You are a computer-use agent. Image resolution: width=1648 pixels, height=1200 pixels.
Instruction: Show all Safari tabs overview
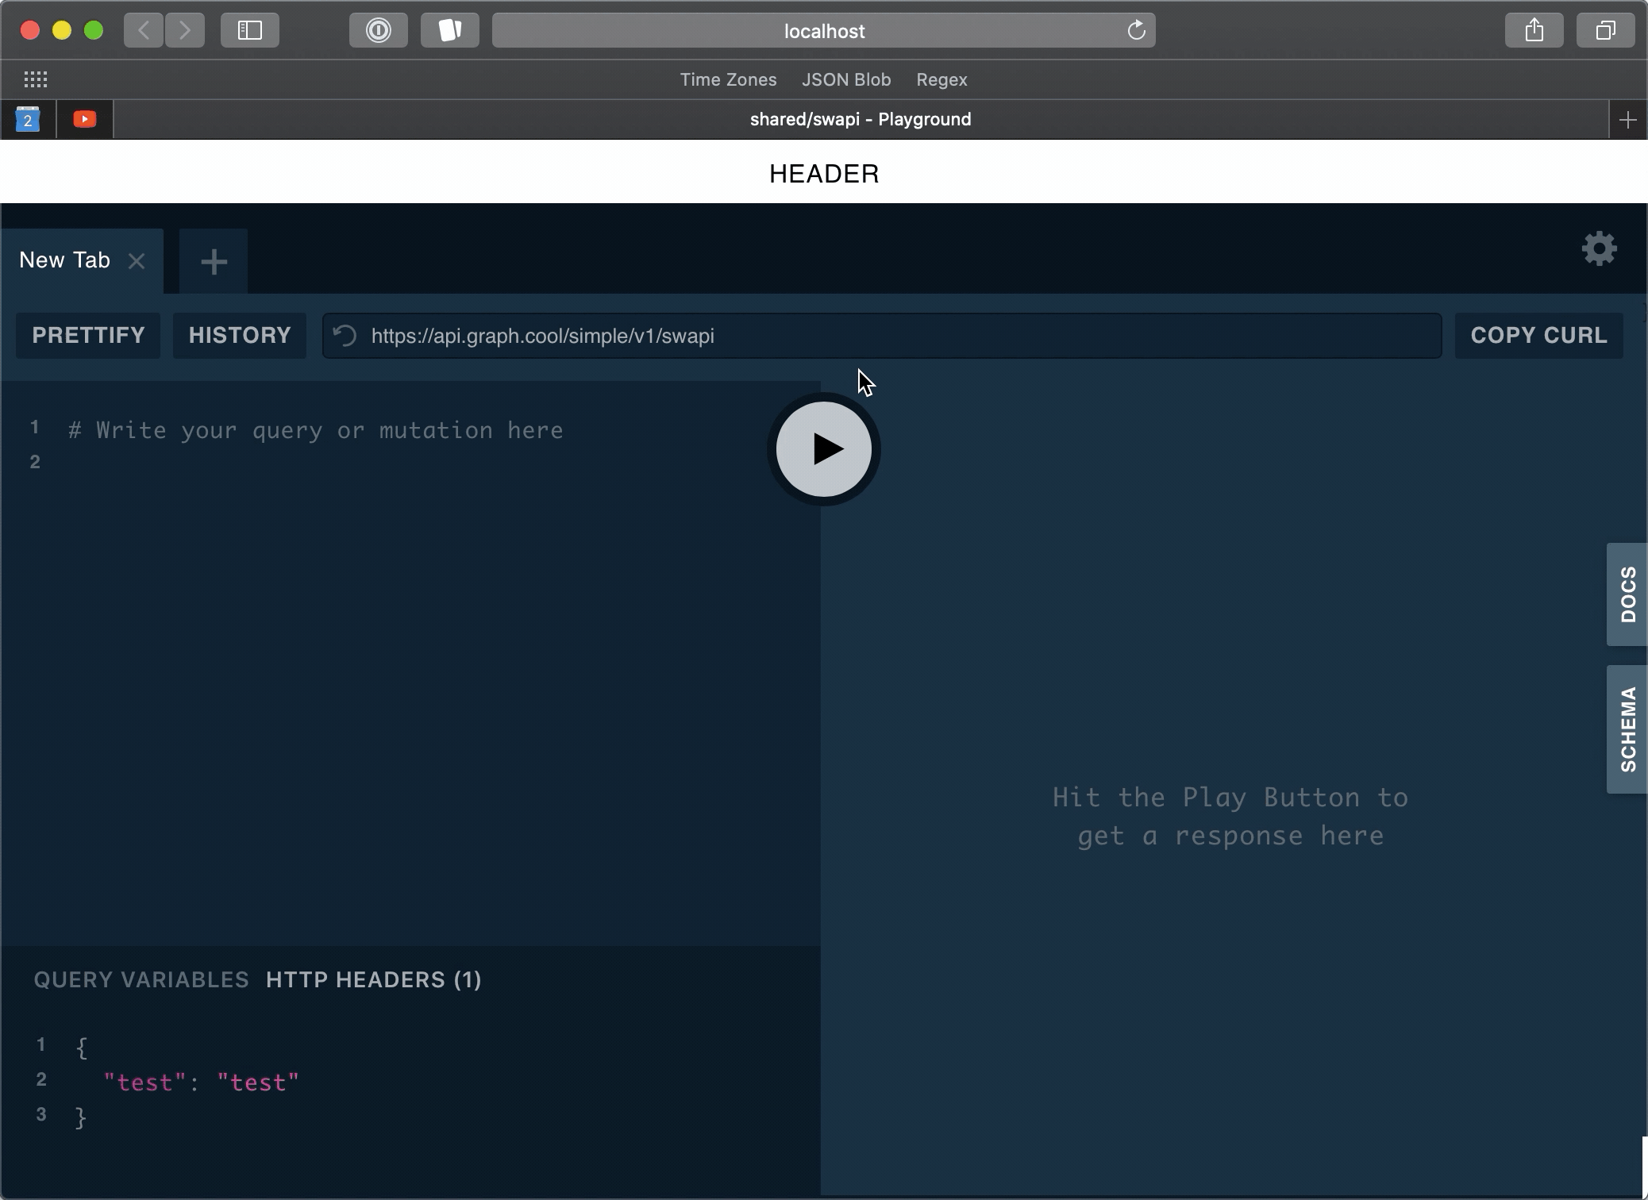pos(1605,31)
